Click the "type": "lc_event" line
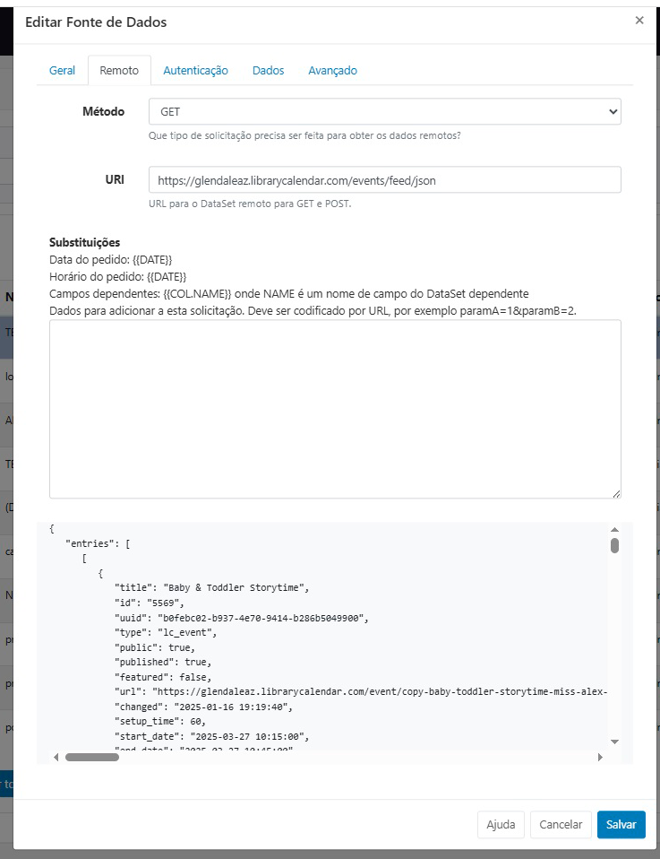660x859 pixels. coord(166,633)
